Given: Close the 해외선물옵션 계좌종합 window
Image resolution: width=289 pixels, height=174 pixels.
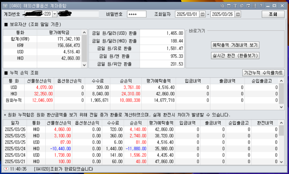Looking at the screenshot, I should [x=282, y=6].
